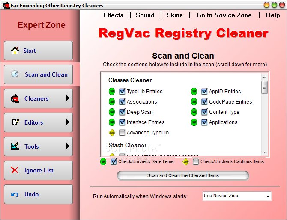This screenshot has height=220, width=287.
Task: Click the scroll-down arrow of the sections list
Action: point(265,152)
